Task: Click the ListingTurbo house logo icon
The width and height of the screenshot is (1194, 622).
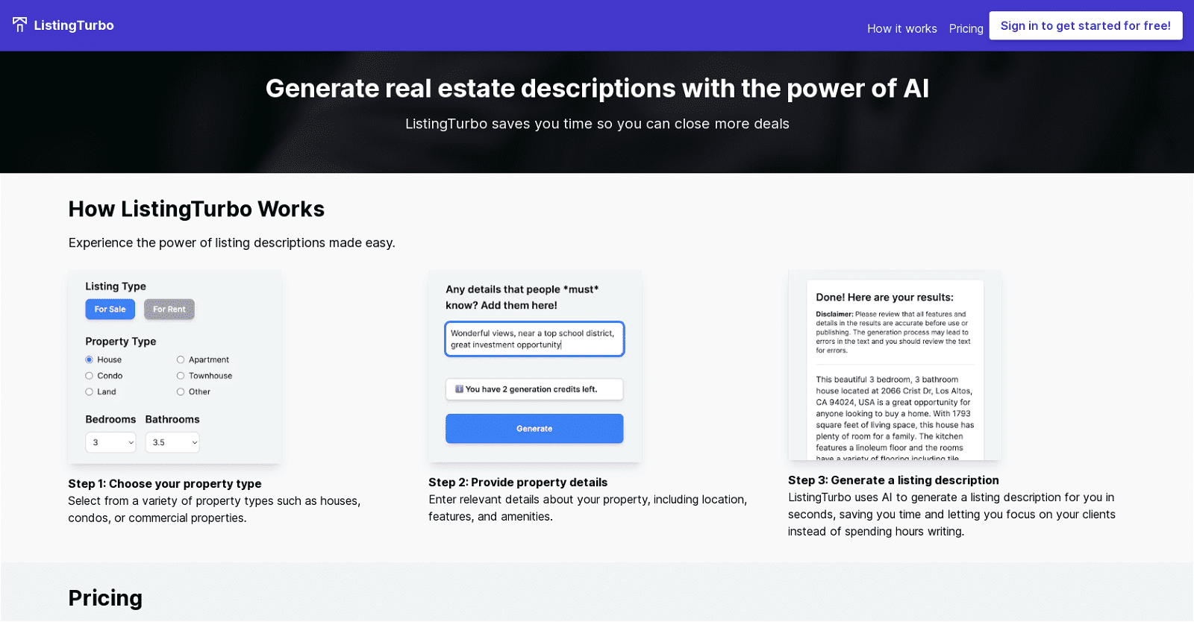Action: click(20, 25)
